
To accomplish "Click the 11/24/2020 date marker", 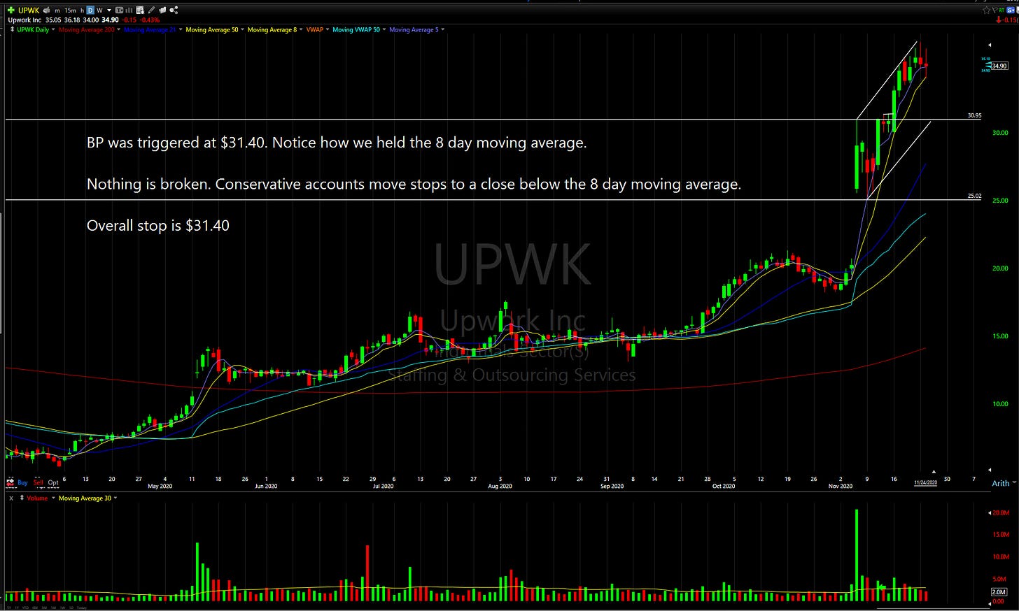I will tap(926, 482).
